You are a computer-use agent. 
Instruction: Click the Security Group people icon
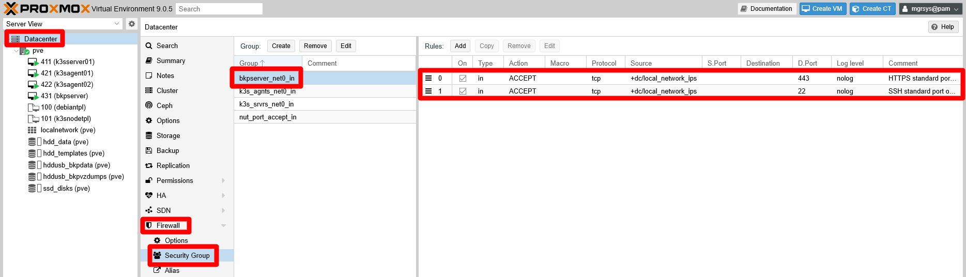157,255
